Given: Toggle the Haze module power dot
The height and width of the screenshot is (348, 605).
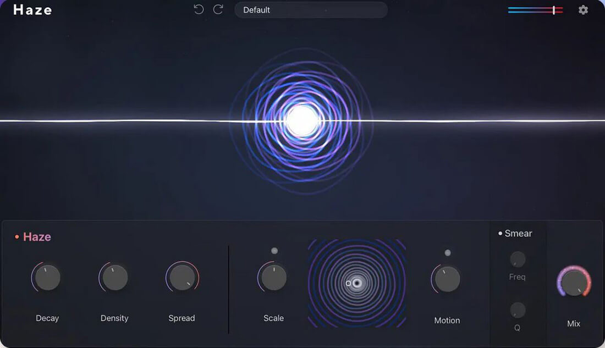Looking at the screenshot, I should coord(16,236).
